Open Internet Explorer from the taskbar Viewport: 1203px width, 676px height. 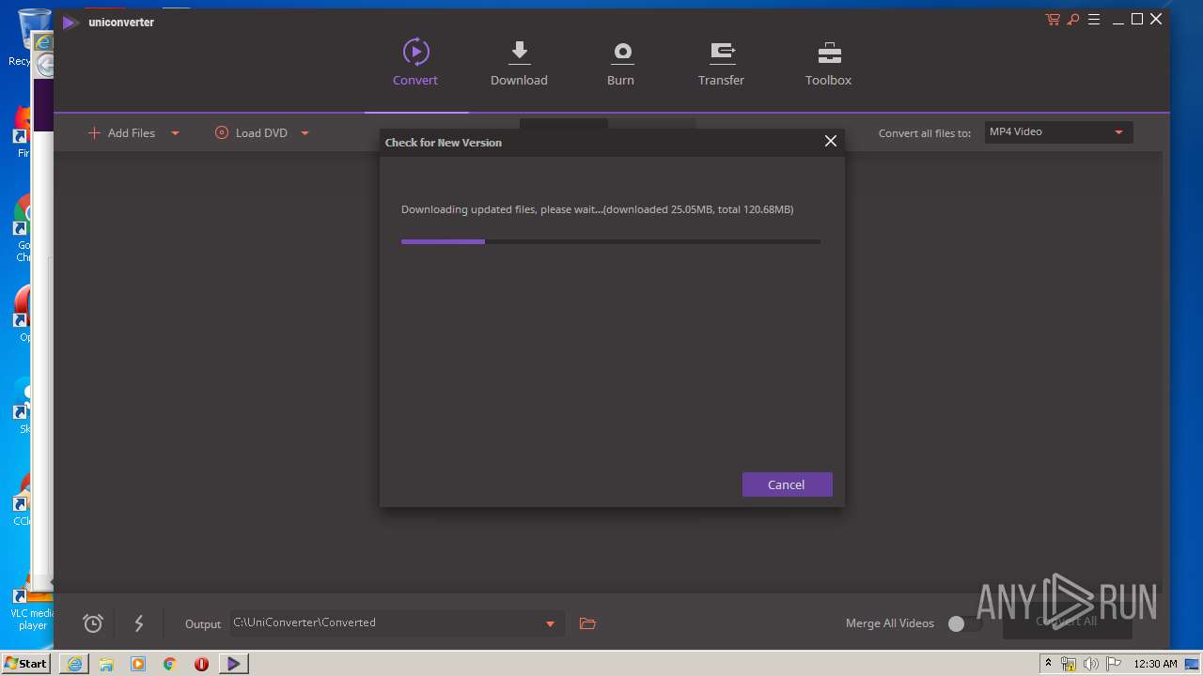pyautogui.click(x=74, y=664)
